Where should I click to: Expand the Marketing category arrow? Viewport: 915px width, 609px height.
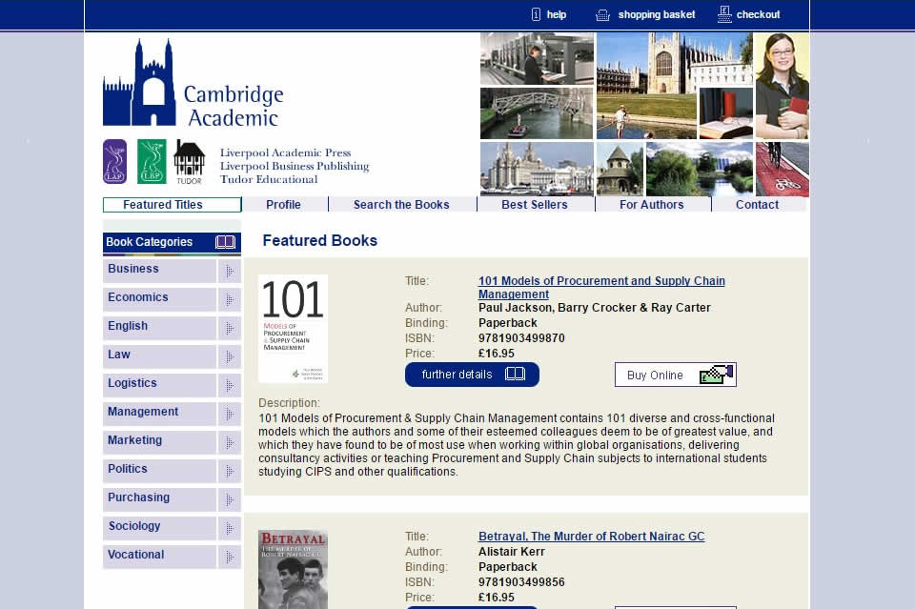point(230,442)
